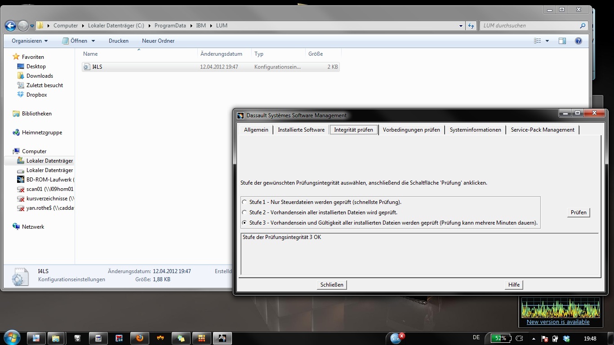Open the address bar previous locations dropdown

[461, 26]
